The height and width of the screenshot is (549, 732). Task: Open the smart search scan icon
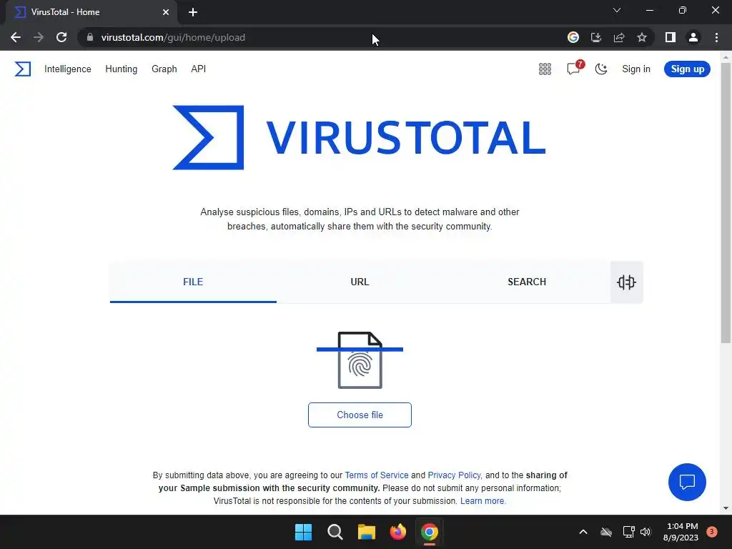[x=626, y=282]
